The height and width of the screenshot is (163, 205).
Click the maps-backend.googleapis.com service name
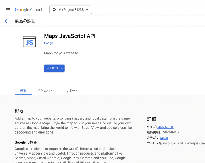coord(184,143)
